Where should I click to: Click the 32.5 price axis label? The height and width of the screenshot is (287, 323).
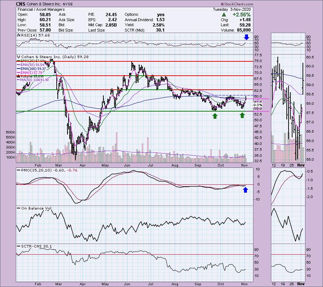coord(258,161)
